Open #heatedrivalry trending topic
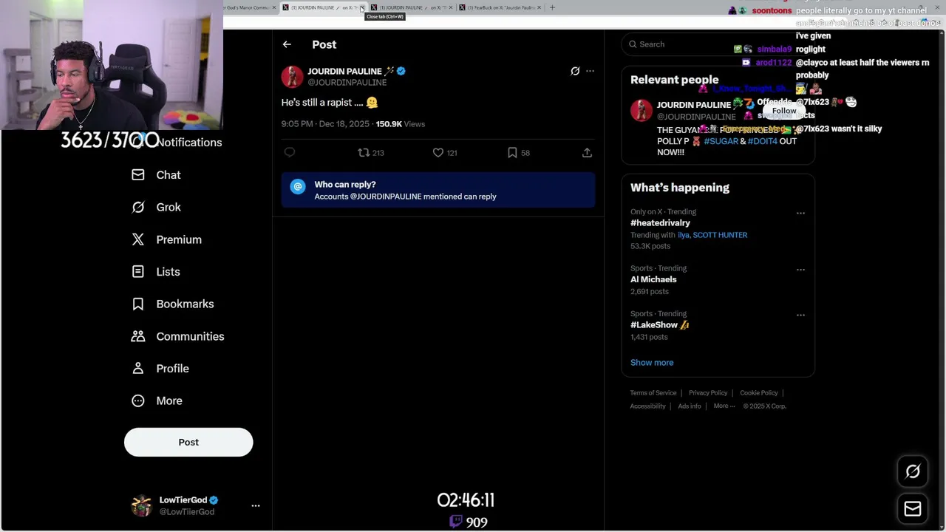This screenshot has width=946, height=532. [x=660, y=223]
